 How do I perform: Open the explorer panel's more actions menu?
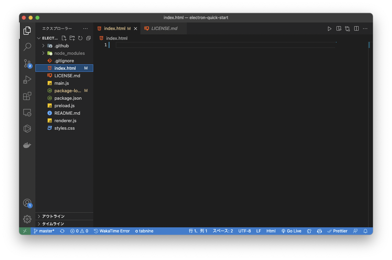click(x=85, y=29)
